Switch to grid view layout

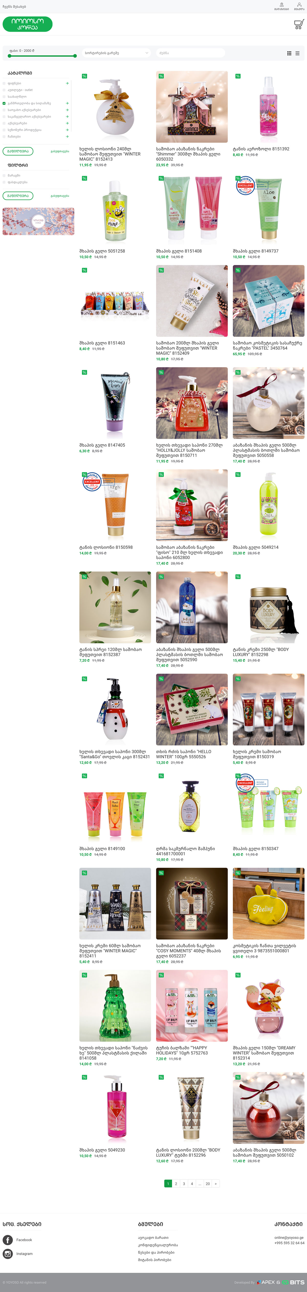289,53
